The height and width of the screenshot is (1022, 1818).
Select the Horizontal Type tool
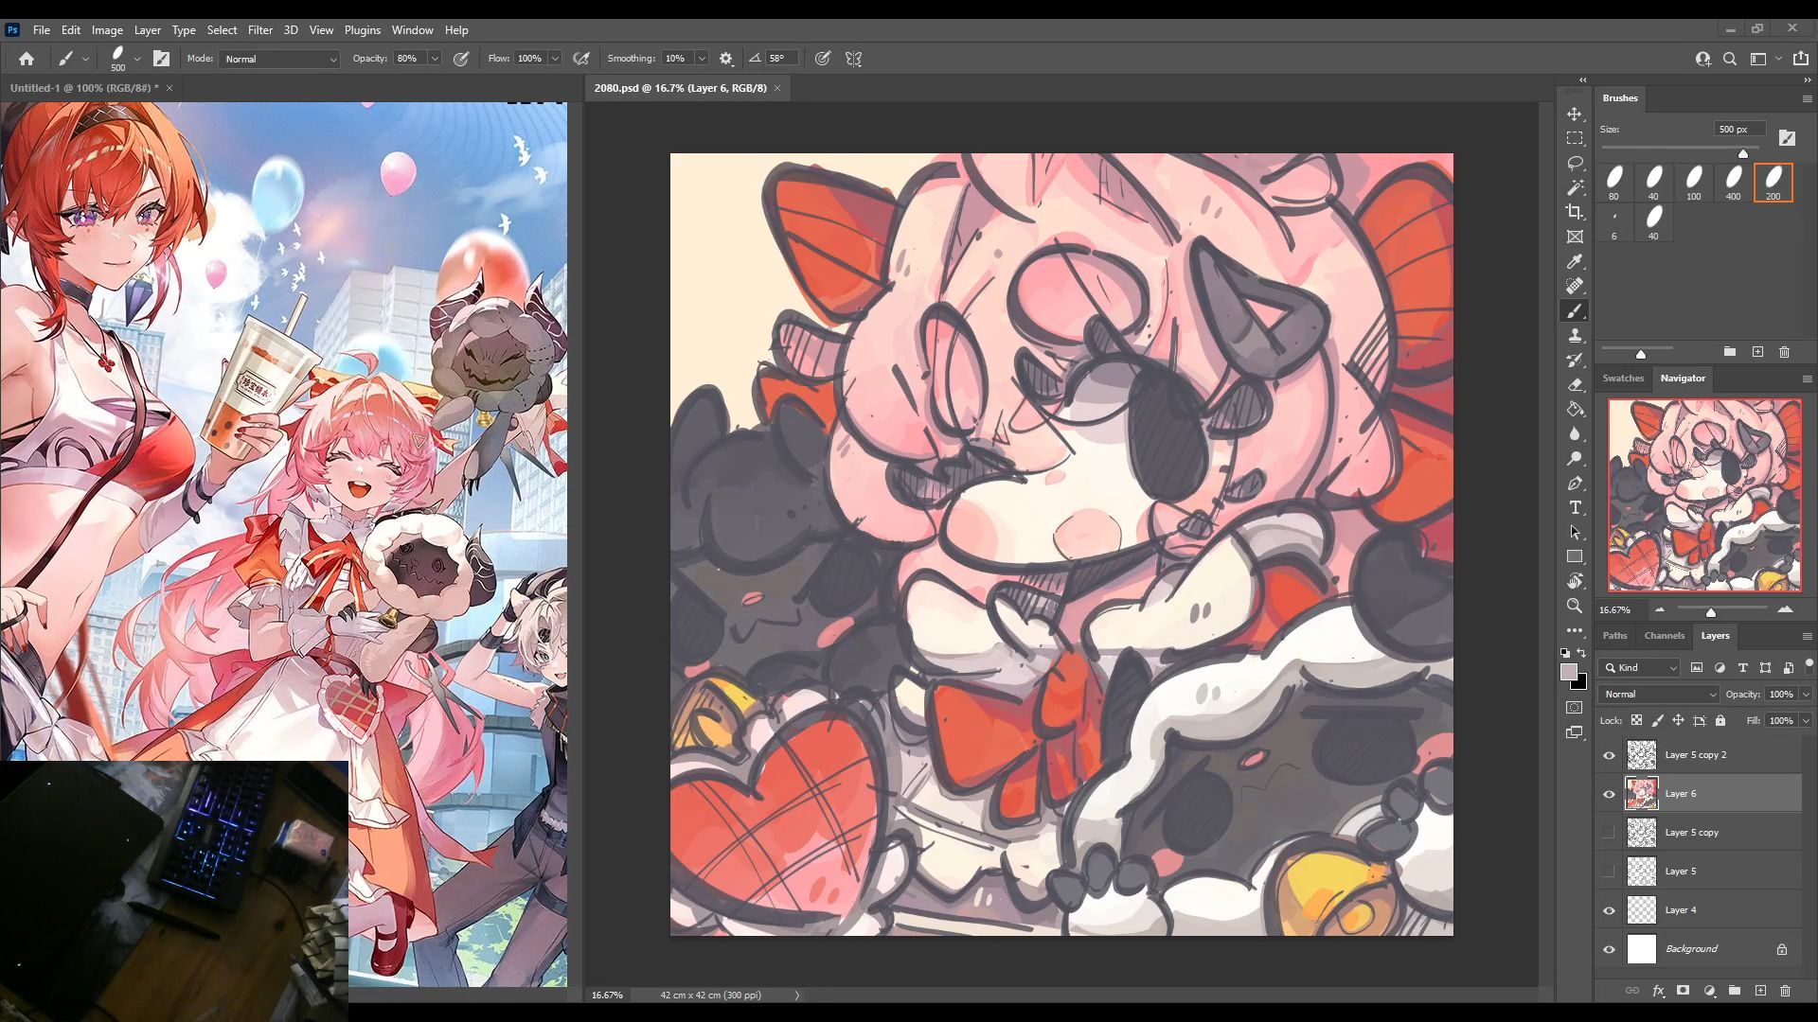coord(1575,508)
